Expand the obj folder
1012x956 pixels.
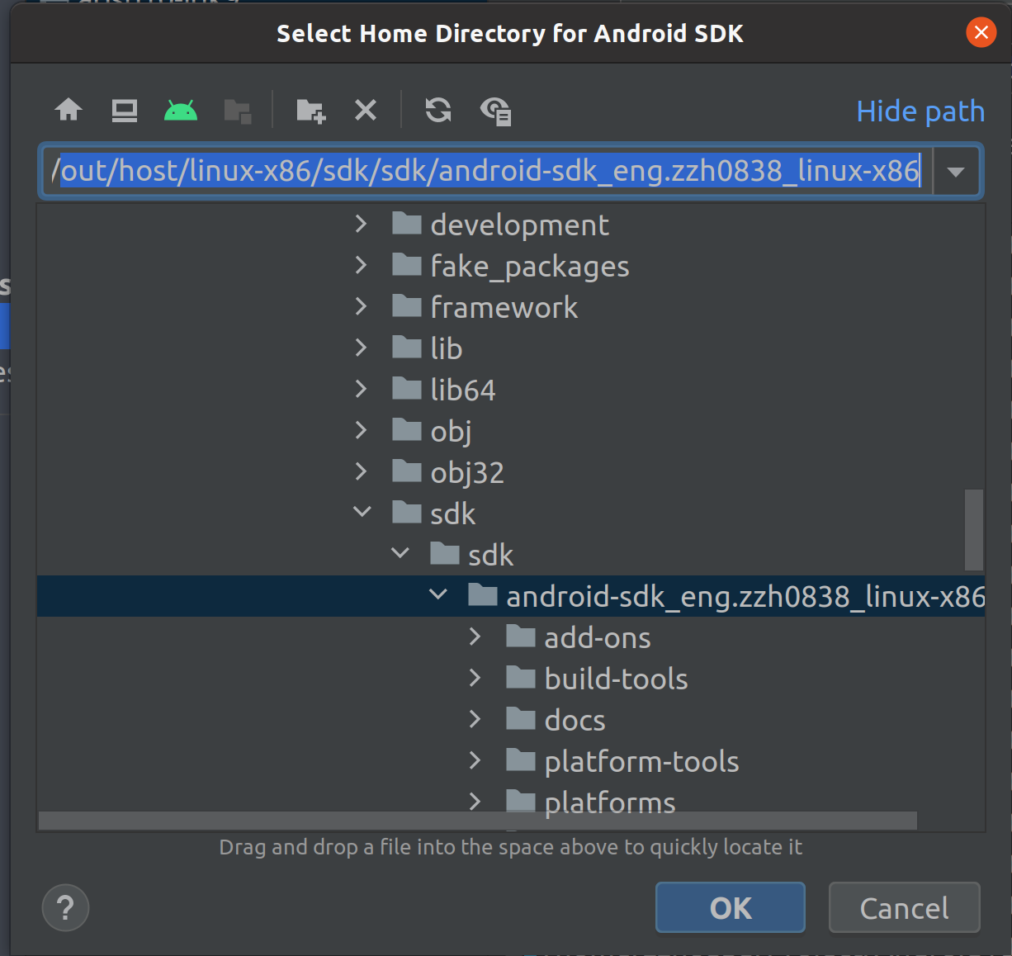click(361, 430)
